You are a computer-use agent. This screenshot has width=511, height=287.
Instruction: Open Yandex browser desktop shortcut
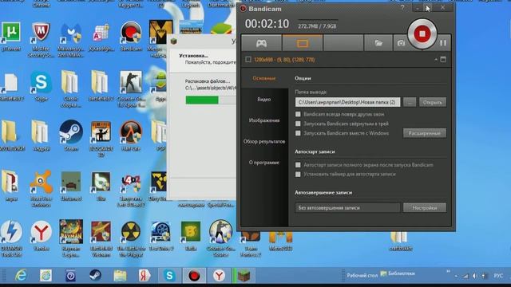click(x=41, y=235)
